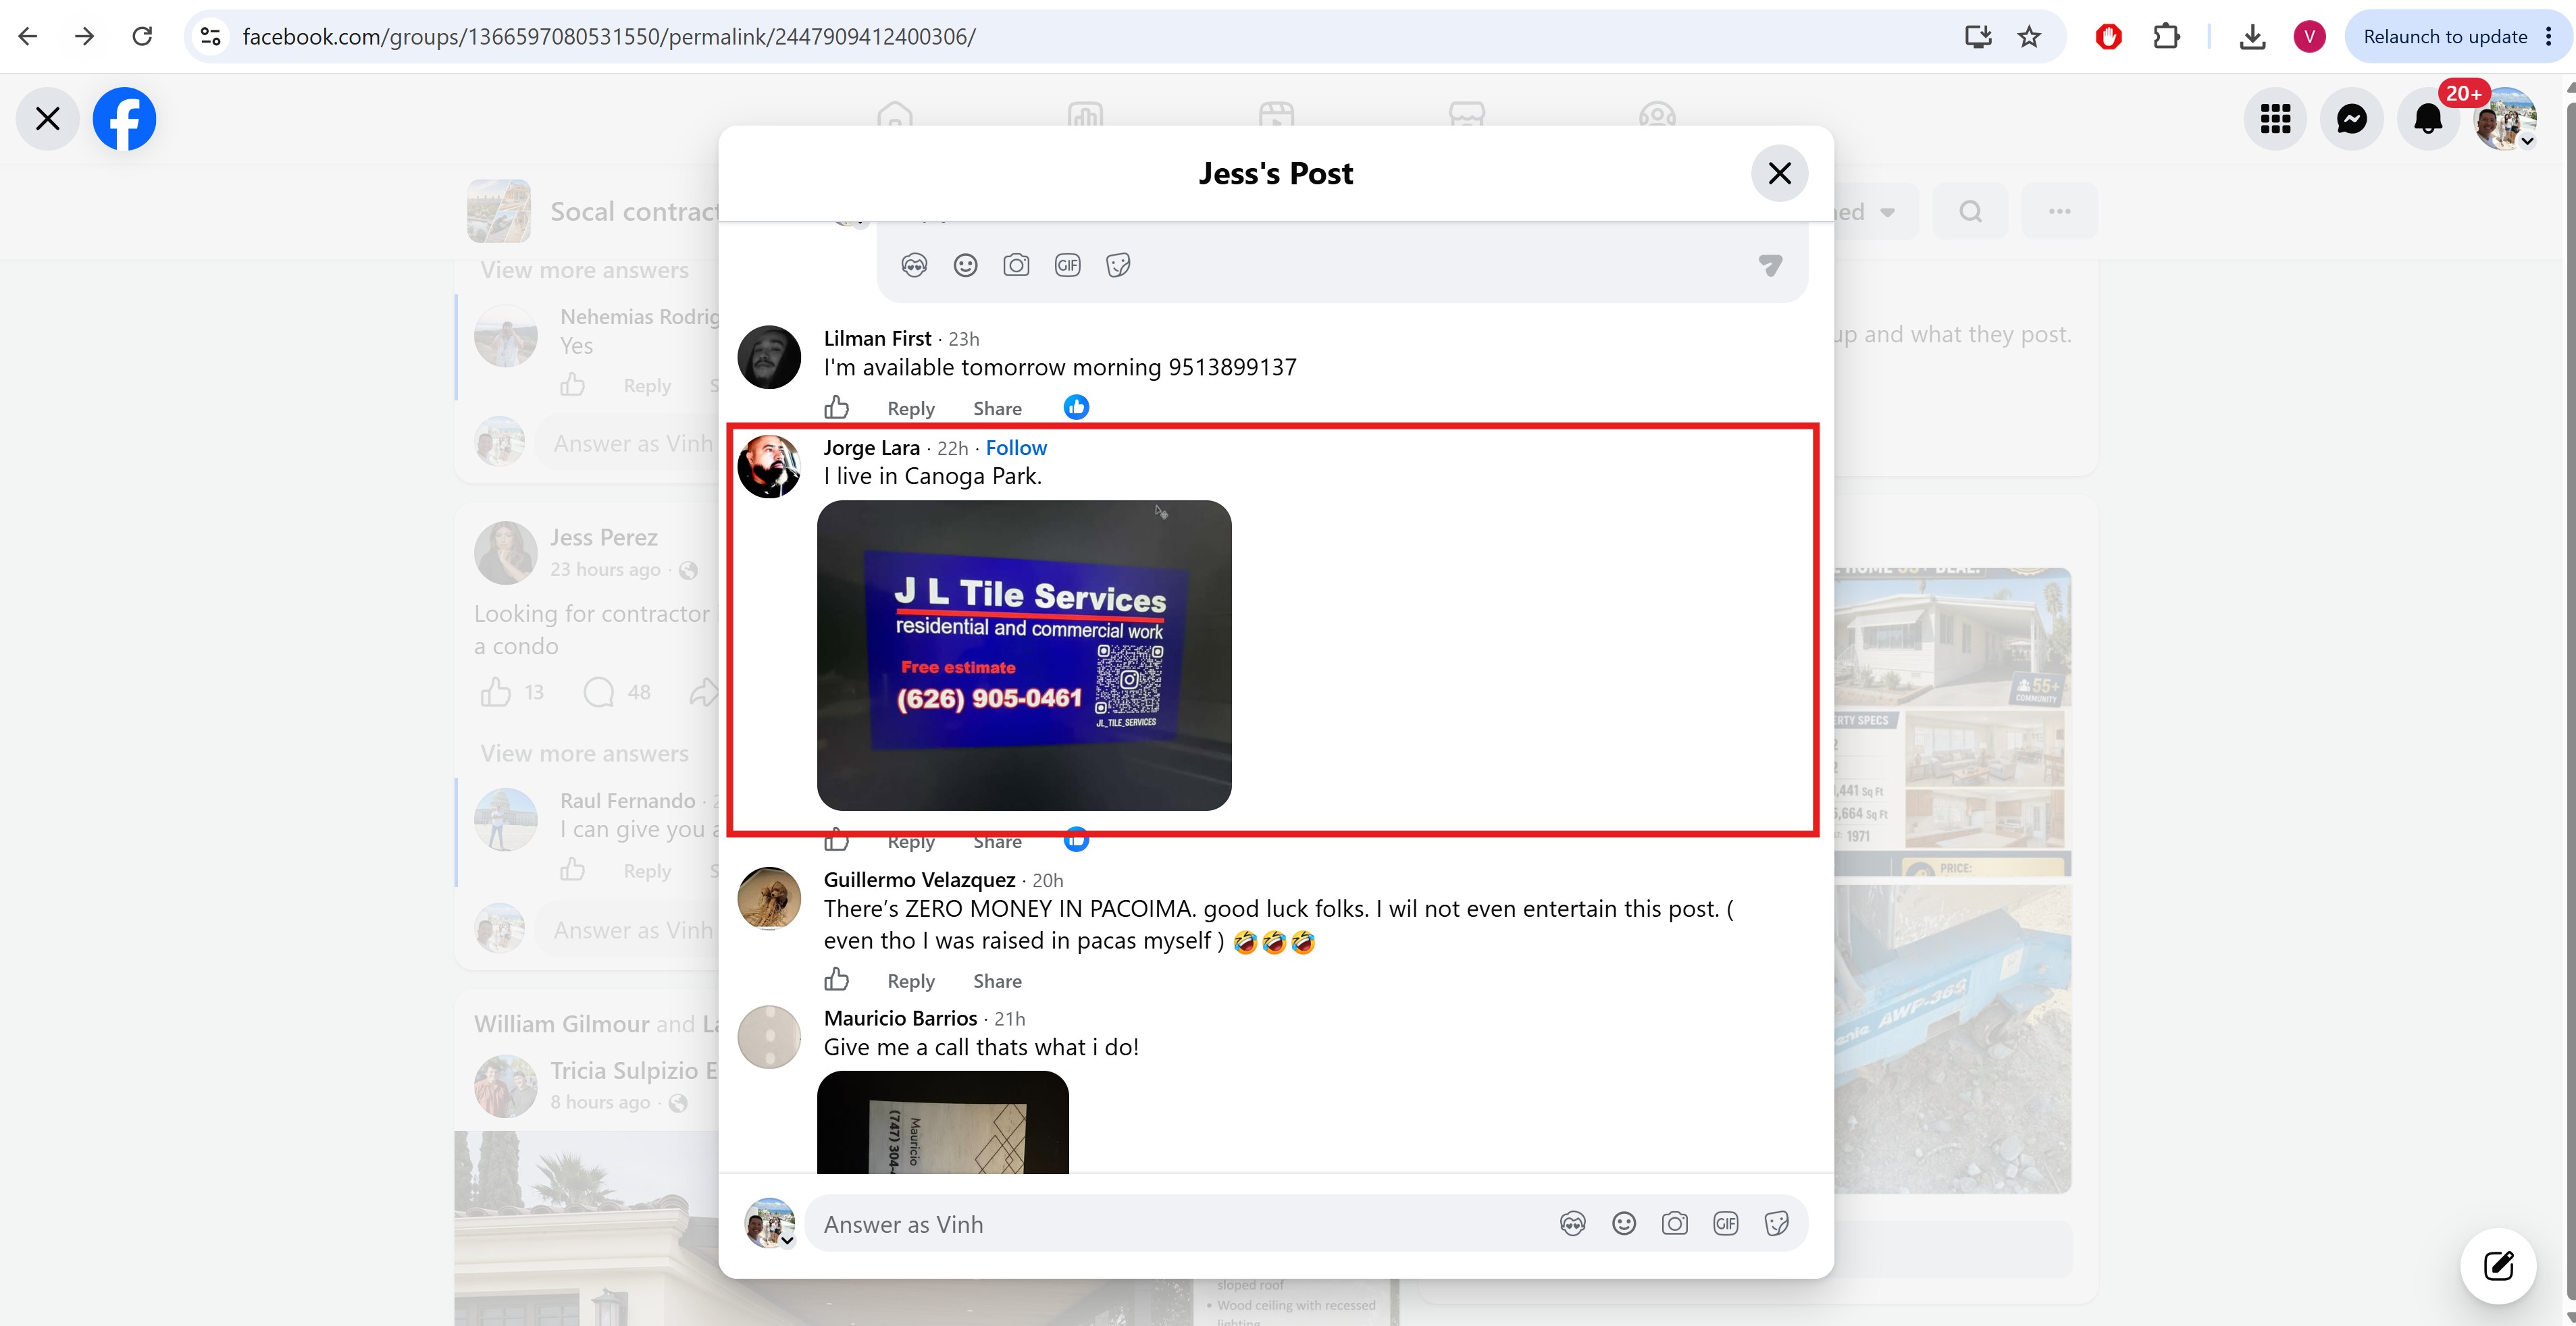Click the emoji icon above Lilman First's comment
The image size is (2576, 1326).
coord(965,265)
